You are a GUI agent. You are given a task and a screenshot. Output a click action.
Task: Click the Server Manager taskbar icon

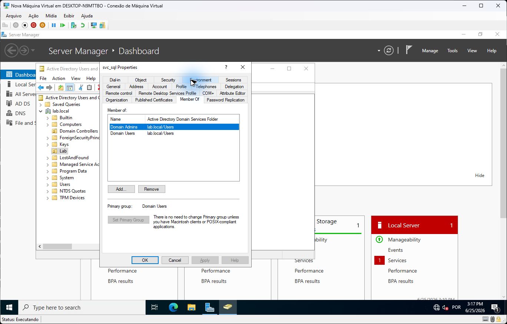[x=210, y=307]
